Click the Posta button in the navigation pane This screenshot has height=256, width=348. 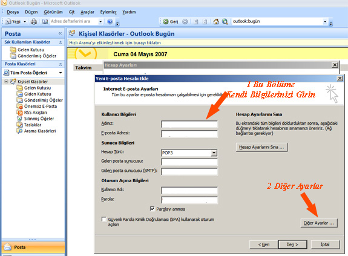[x=33, y=247]
